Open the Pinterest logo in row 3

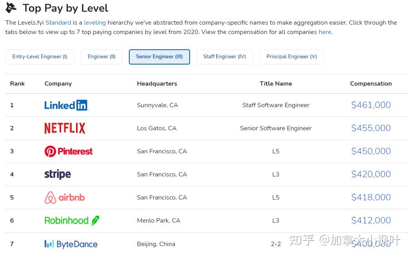pos(69,151)
